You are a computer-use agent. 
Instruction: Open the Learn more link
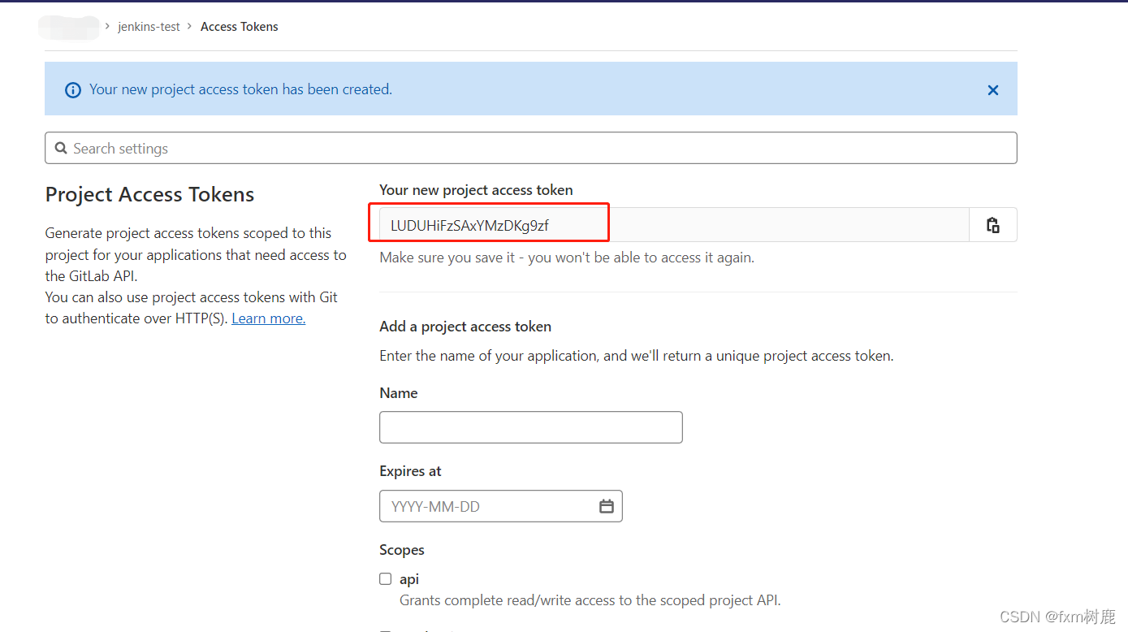[268, 318]
